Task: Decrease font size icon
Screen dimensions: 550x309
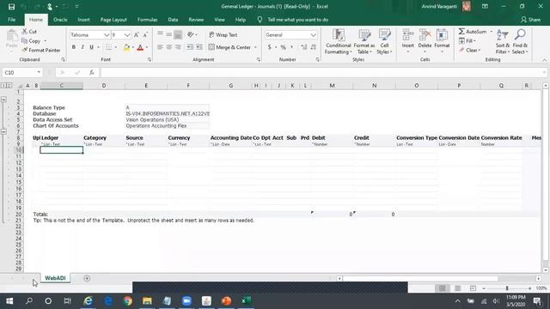Action: pos(145,34)
